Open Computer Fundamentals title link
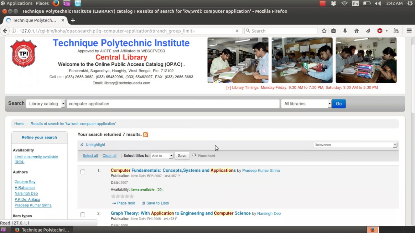Image resolution: width=415 pixels, height=233 pixels. coord(173,170)
